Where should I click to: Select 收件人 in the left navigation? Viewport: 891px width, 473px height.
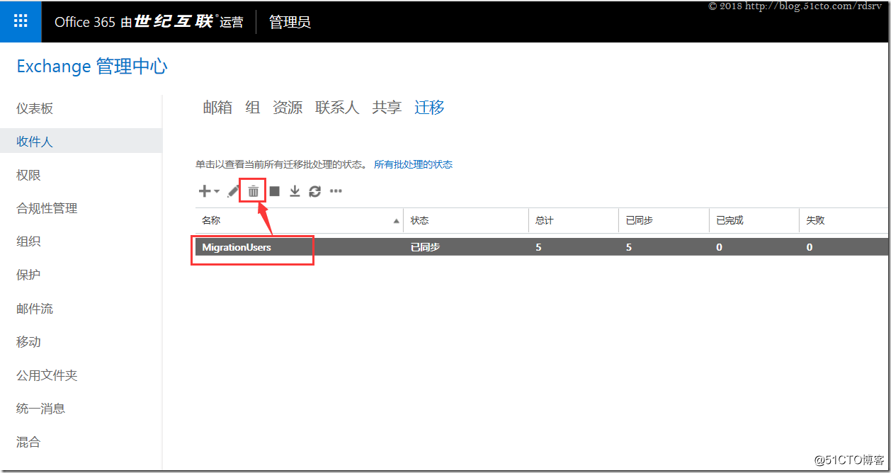[81, 142]
